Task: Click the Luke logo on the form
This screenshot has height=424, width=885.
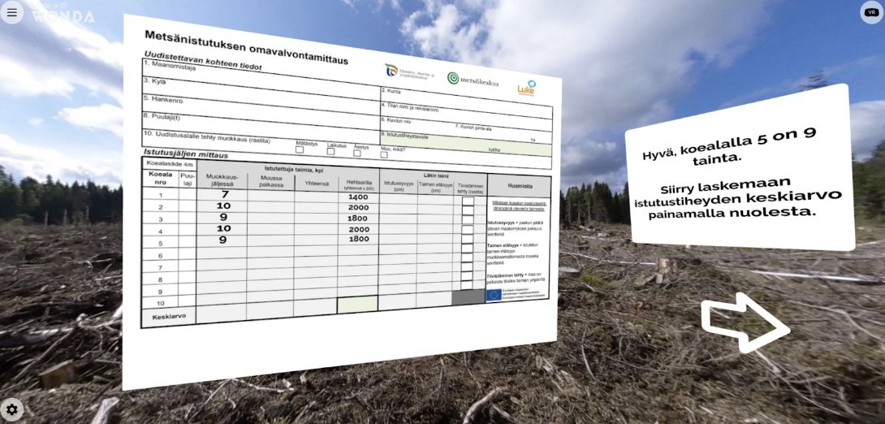Action: [x=526, y=89]
